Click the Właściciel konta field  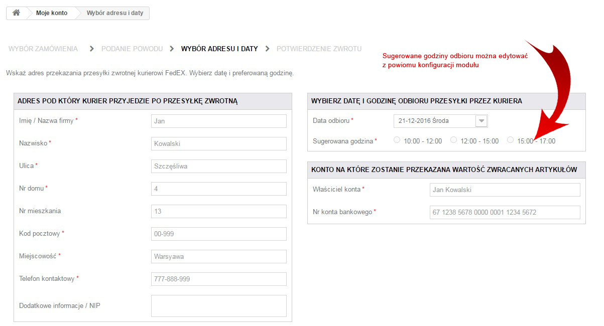pyautogui.click(x=505, y=190)
